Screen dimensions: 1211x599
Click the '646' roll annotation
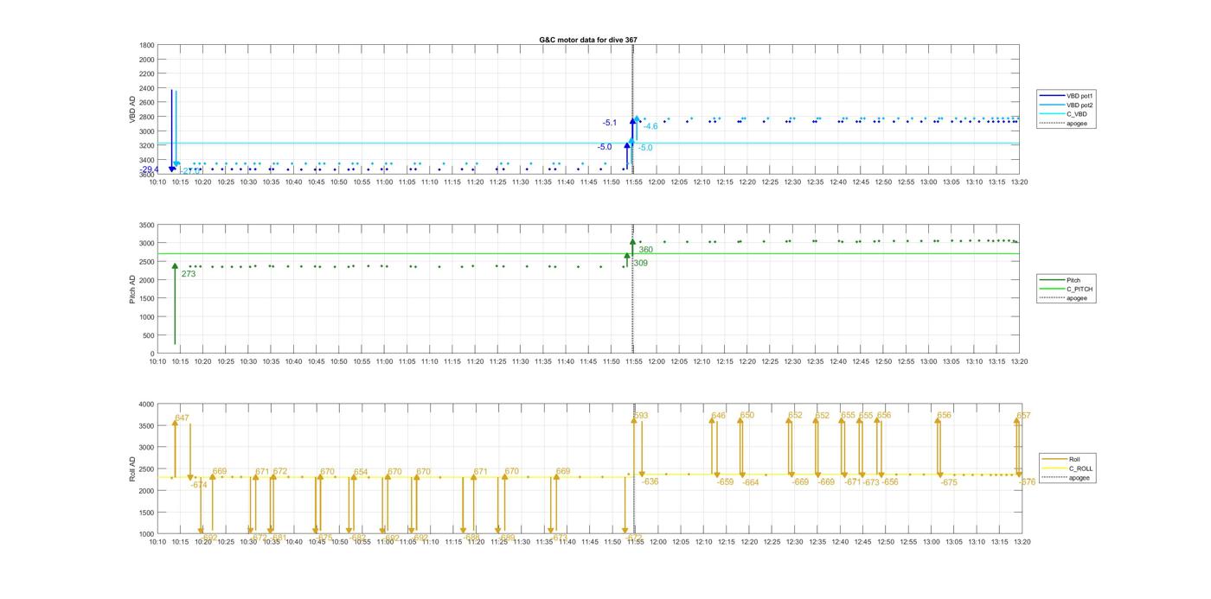pyautogui.click(x=719, y=416)
